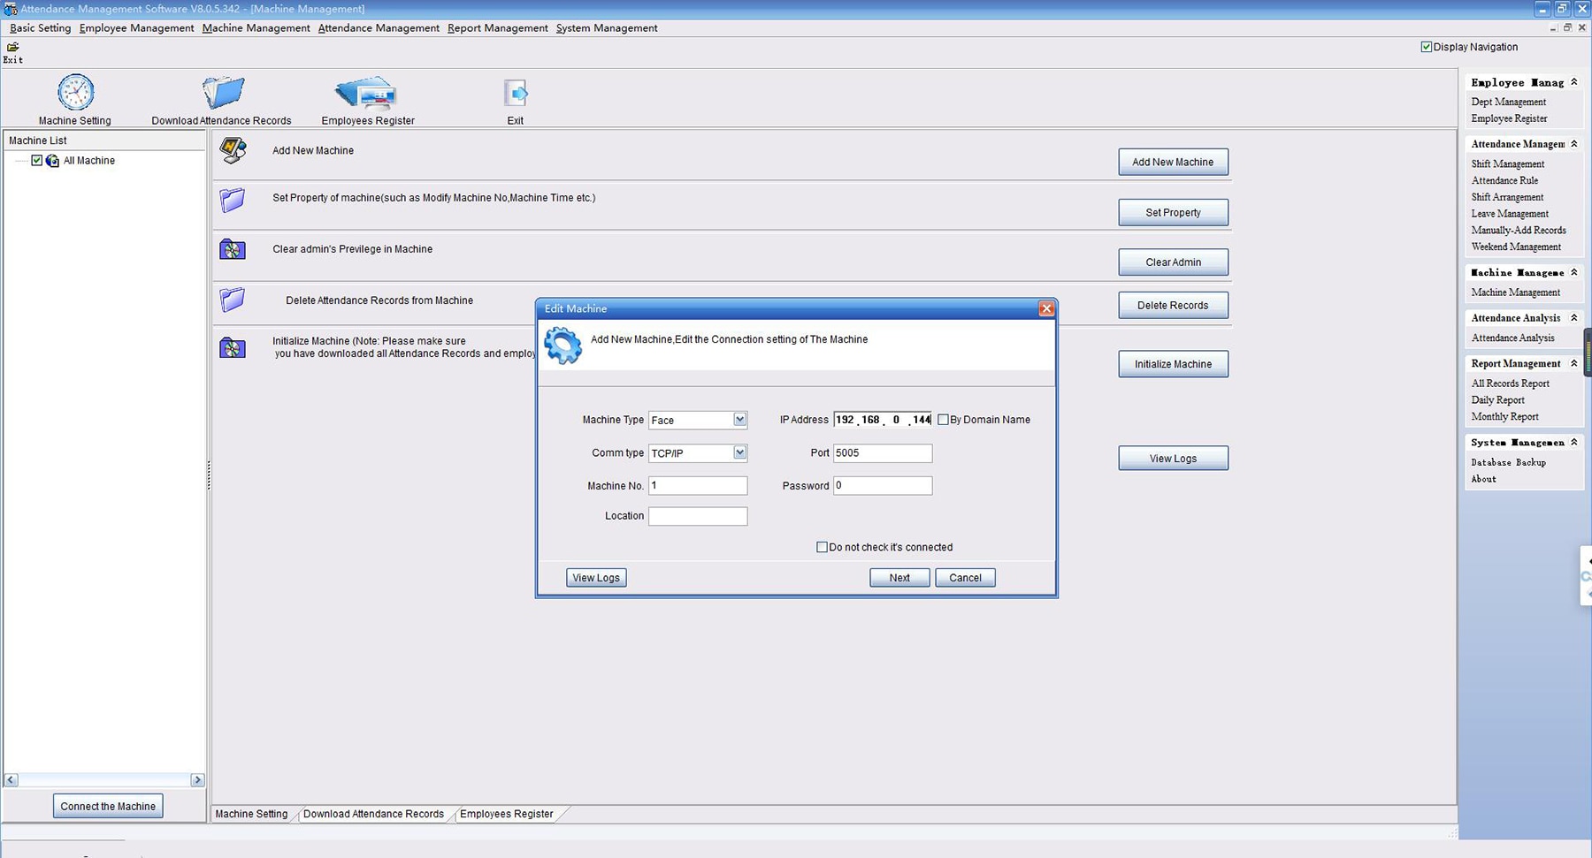Screen dimensions: 1592x858
Task: Click the Set Property button
Action: click(x=1173, y=212)
